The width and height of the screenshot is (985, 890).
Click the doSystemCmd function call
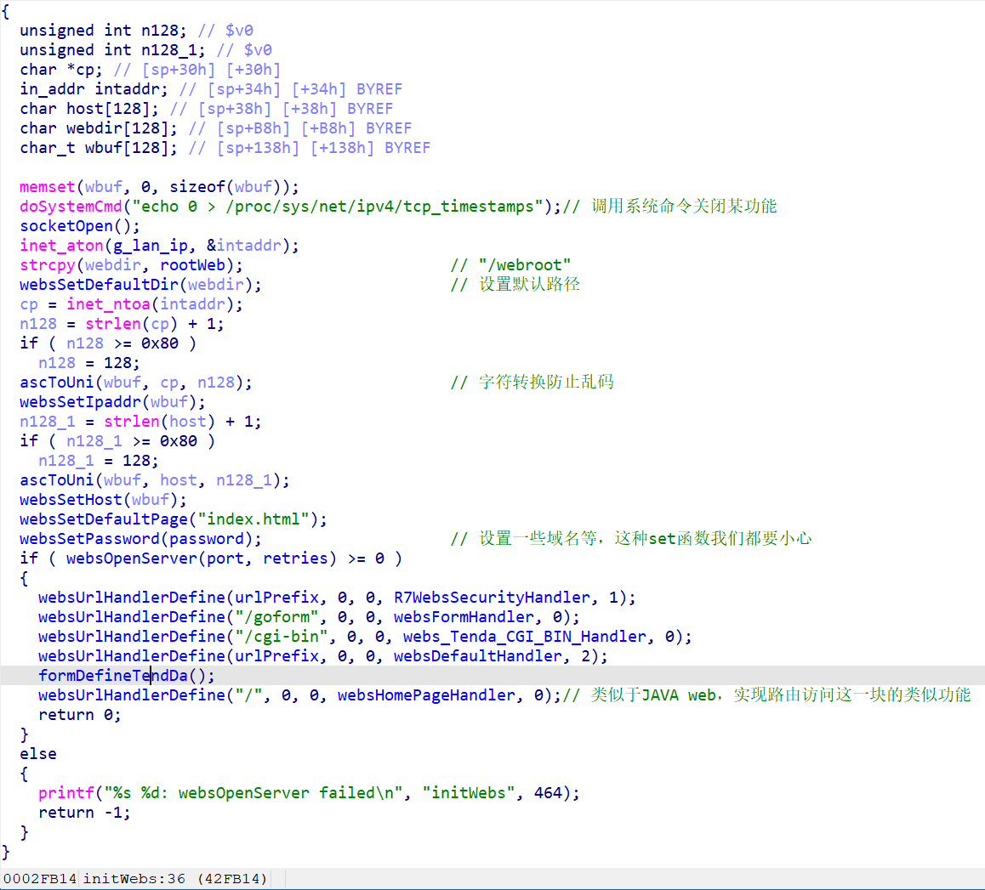click(71, 207)
